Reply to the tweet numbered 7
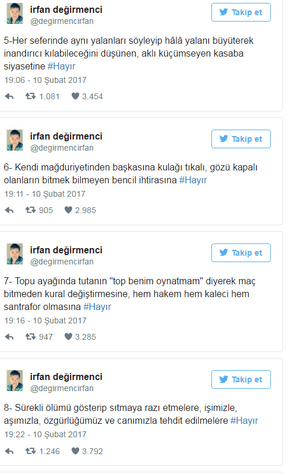The image size is (304, 474). 9,337
